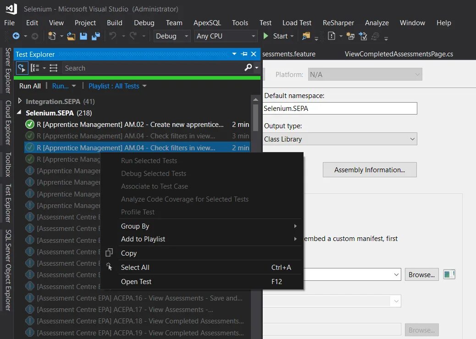Open Test Explorer window position dropdown arrow
The width and height of the screenshot is (476, 339).
(234, 54)
